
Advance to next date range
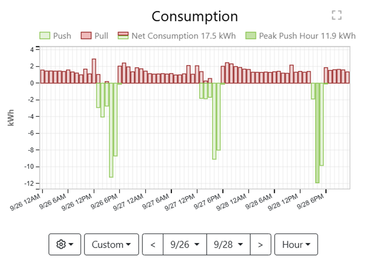point(260,245)
